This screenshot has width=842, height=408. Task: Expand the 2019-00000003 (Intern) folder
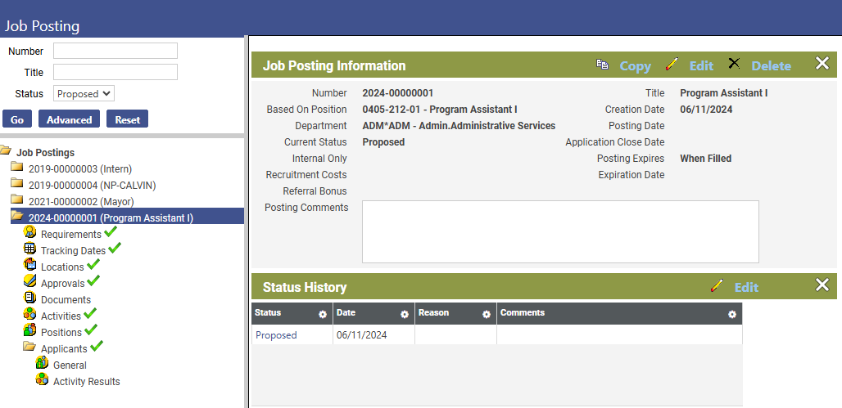pyautogui.click(x=17, y=168)
